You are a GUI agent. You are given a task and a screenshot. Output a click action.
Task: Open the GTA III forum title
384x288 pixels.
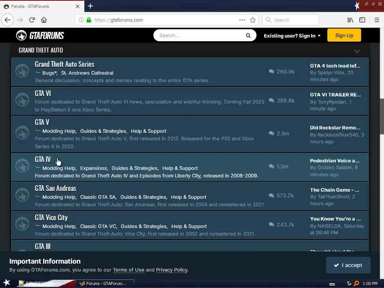(x=43, y=246)
